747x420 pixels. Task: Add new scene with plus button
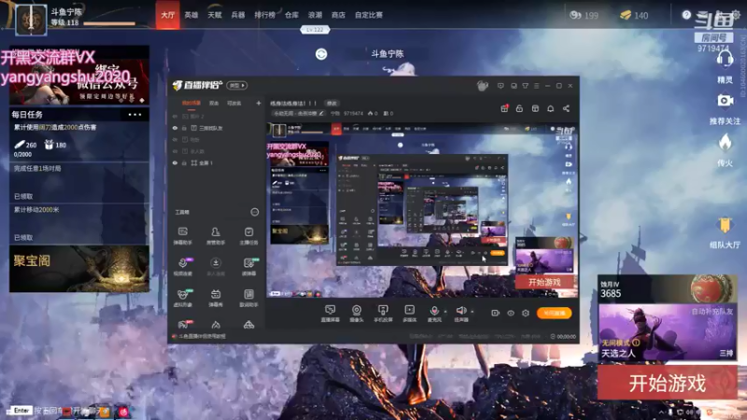coord(259,103)
